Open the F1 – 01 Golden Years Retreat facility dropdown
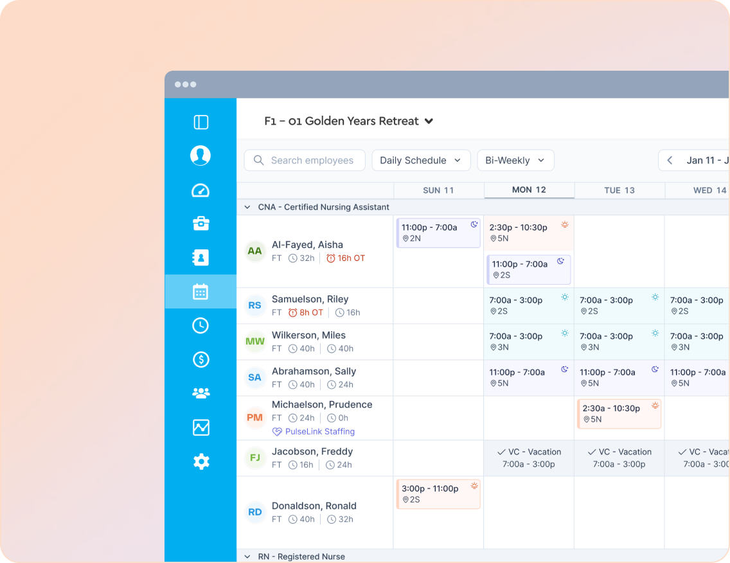The height and width of the screenshot is (563, 730). pyautogui.click(x=349, y=121)
